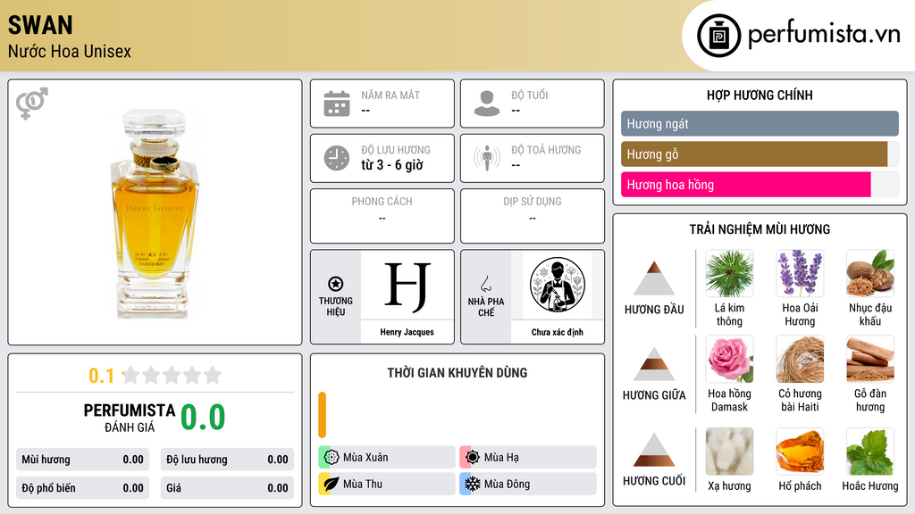
Task: Click the Độ lưu hương 0.00 score field
Action: click(227, 460)
